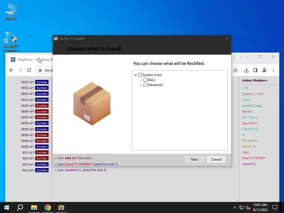Show hidden system tray icons
Viewport: 284px width, 213px height.
tap(235, 207)
